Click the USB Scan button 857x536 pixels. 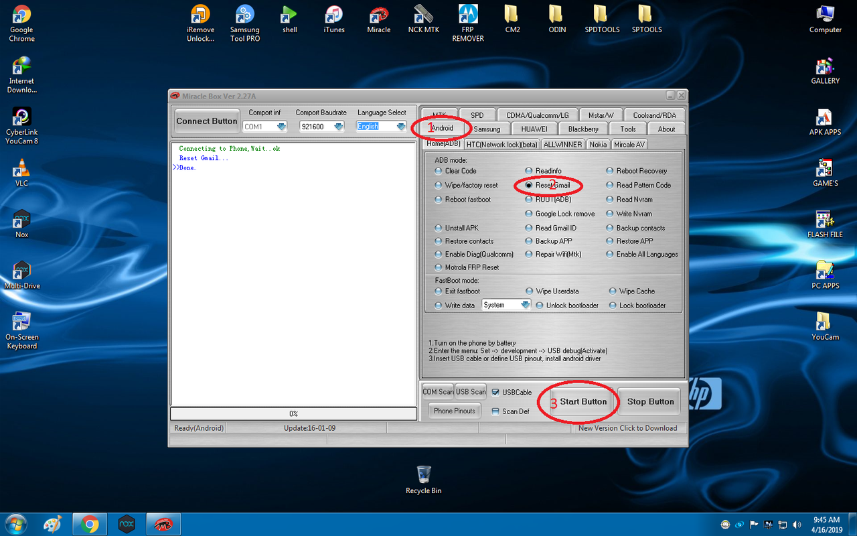471,392
